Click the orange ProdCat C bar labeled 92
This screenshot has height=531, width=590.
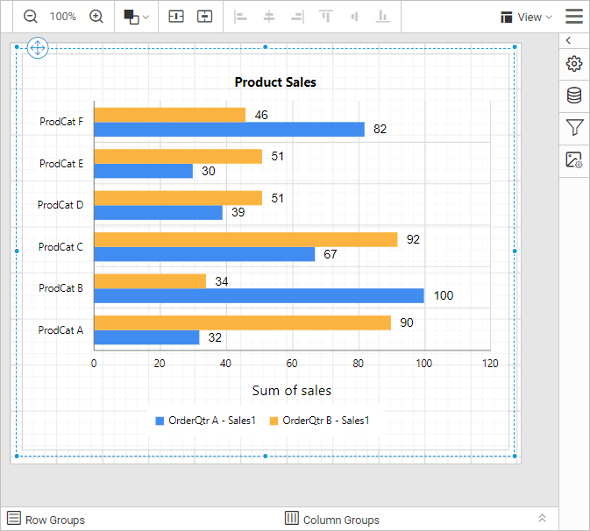point(246,239)
